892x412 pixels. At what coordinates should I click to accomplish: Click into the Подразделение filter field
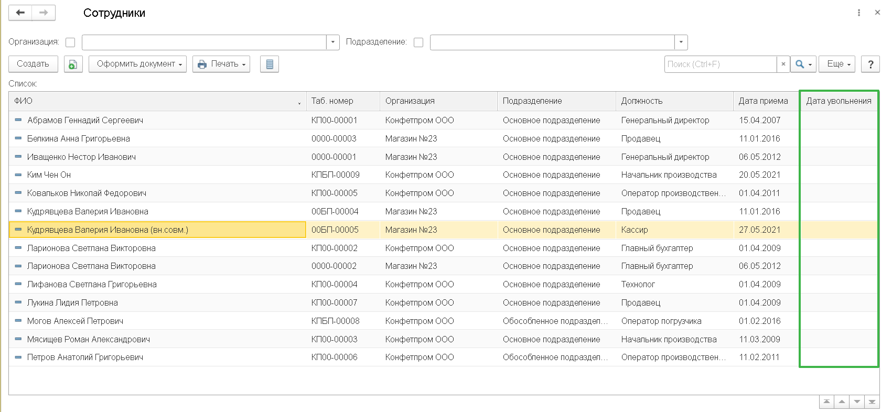[552, 42]
